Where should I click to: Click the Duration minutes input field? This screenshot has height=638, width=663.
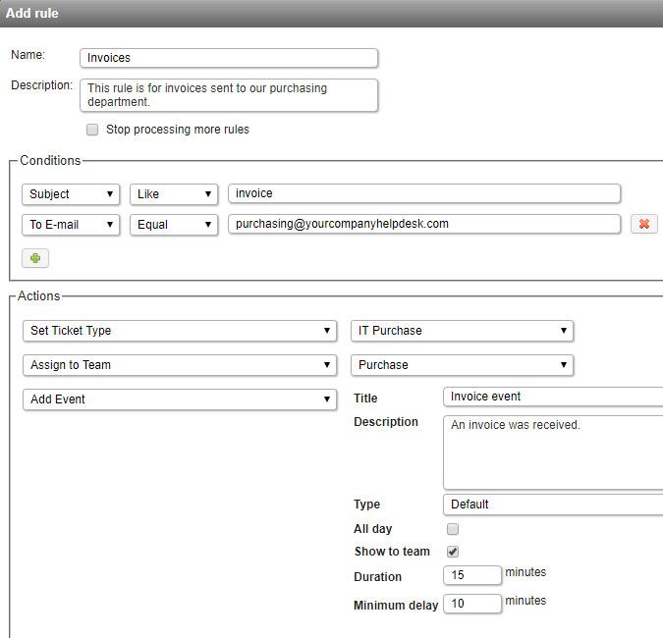pos(472,576)
